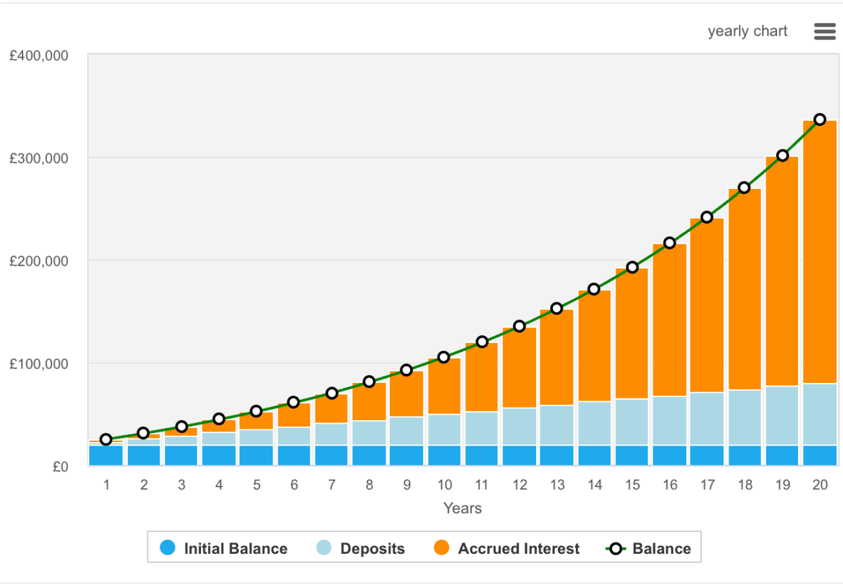Click the light-blue deposits bar for year 15
Image resolution: width=843 pixels, height=584 pixels.
pos(632,422)
